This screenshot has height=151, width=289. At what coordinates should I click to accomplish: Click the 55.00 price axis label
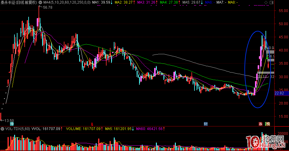tap(283, 11)
